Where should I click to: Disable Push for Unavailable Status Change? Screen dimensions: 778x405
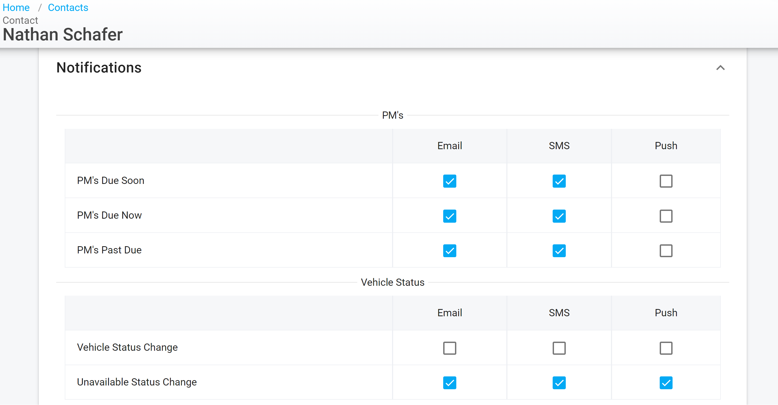(x=666, y=383)
